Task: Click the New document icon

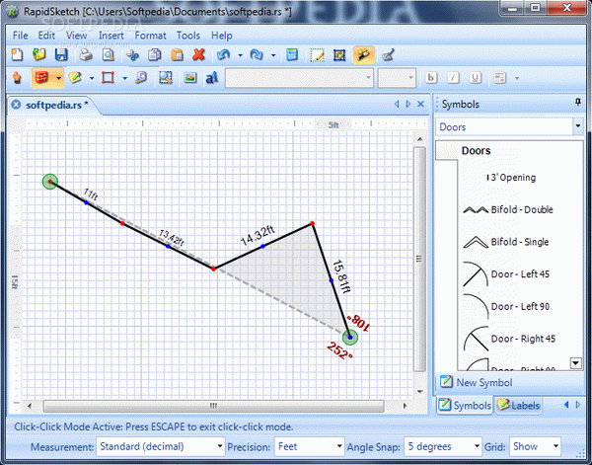Action: pos(17,55)
